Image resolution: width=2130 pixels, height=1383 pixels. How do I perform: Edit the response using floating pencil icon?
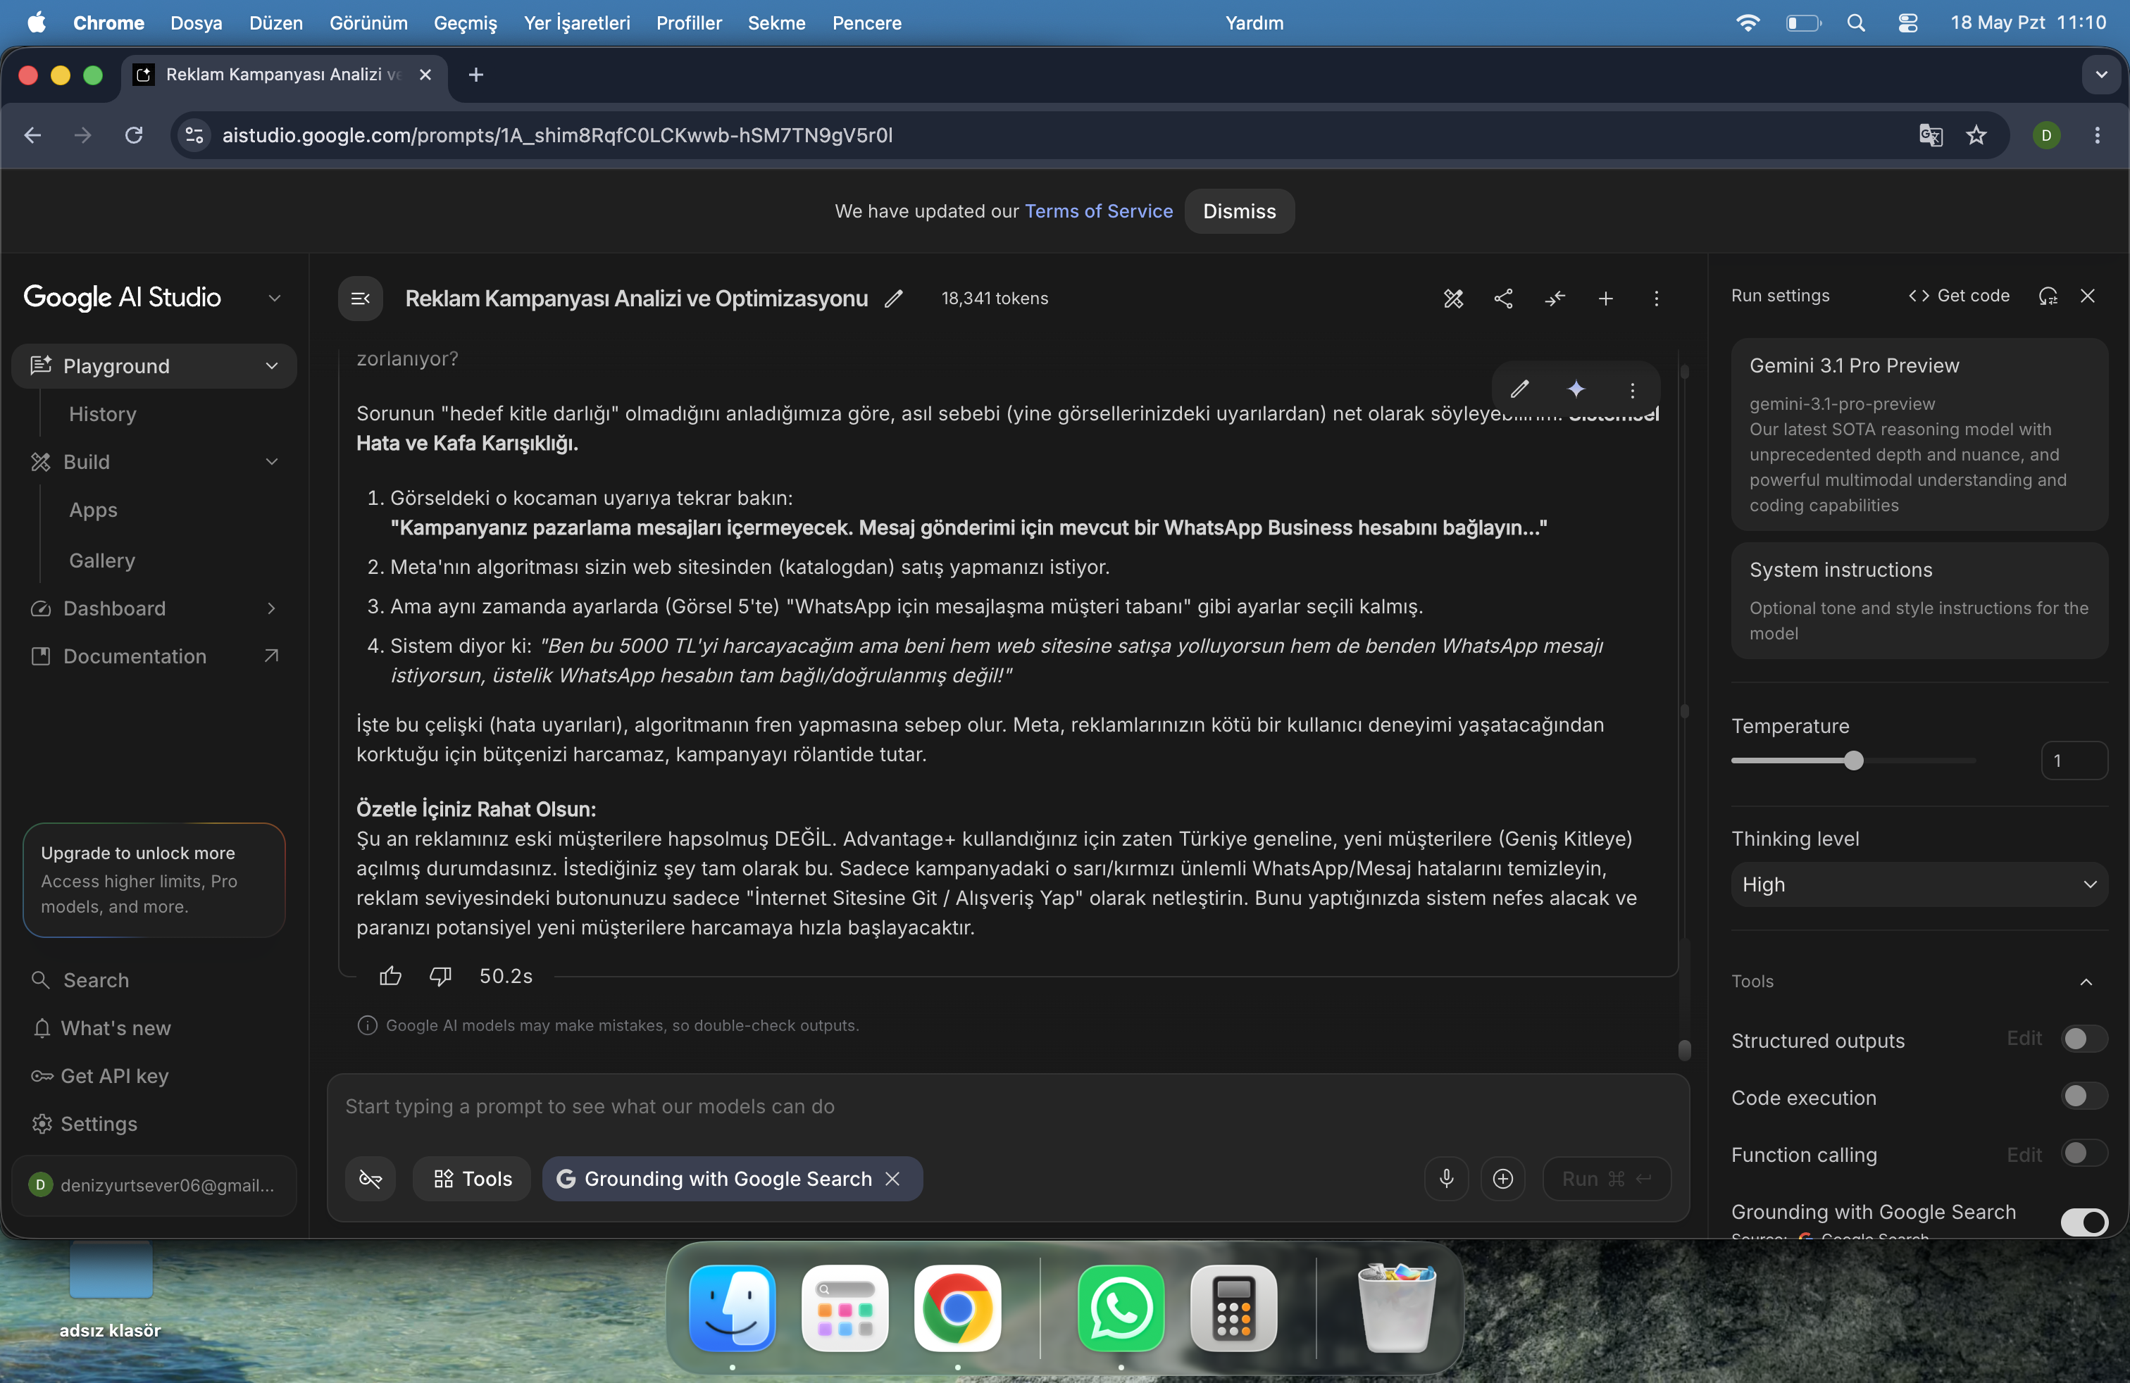(x=1519, y=389)
